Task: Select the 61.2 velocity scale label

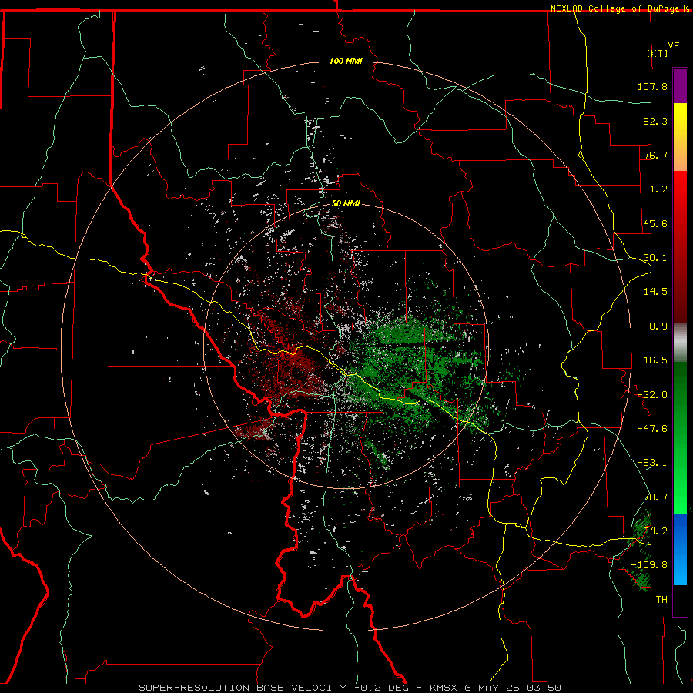Action: coord(655,189)
